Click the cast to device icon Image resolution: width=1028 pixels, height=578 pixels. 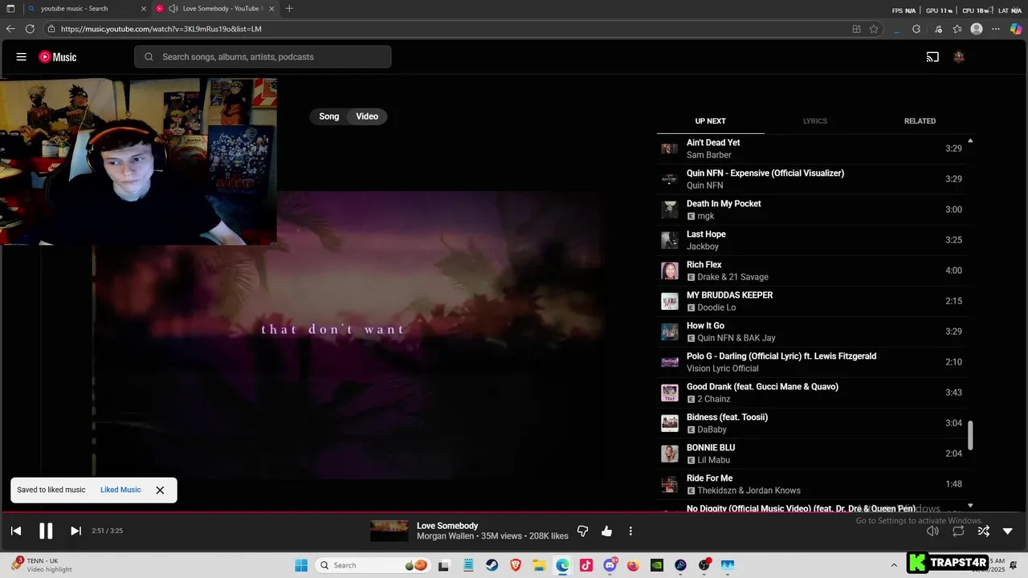pos(932,57)
